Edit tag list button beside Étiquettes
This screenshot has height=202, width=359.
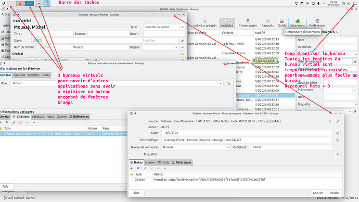[338, 154]
